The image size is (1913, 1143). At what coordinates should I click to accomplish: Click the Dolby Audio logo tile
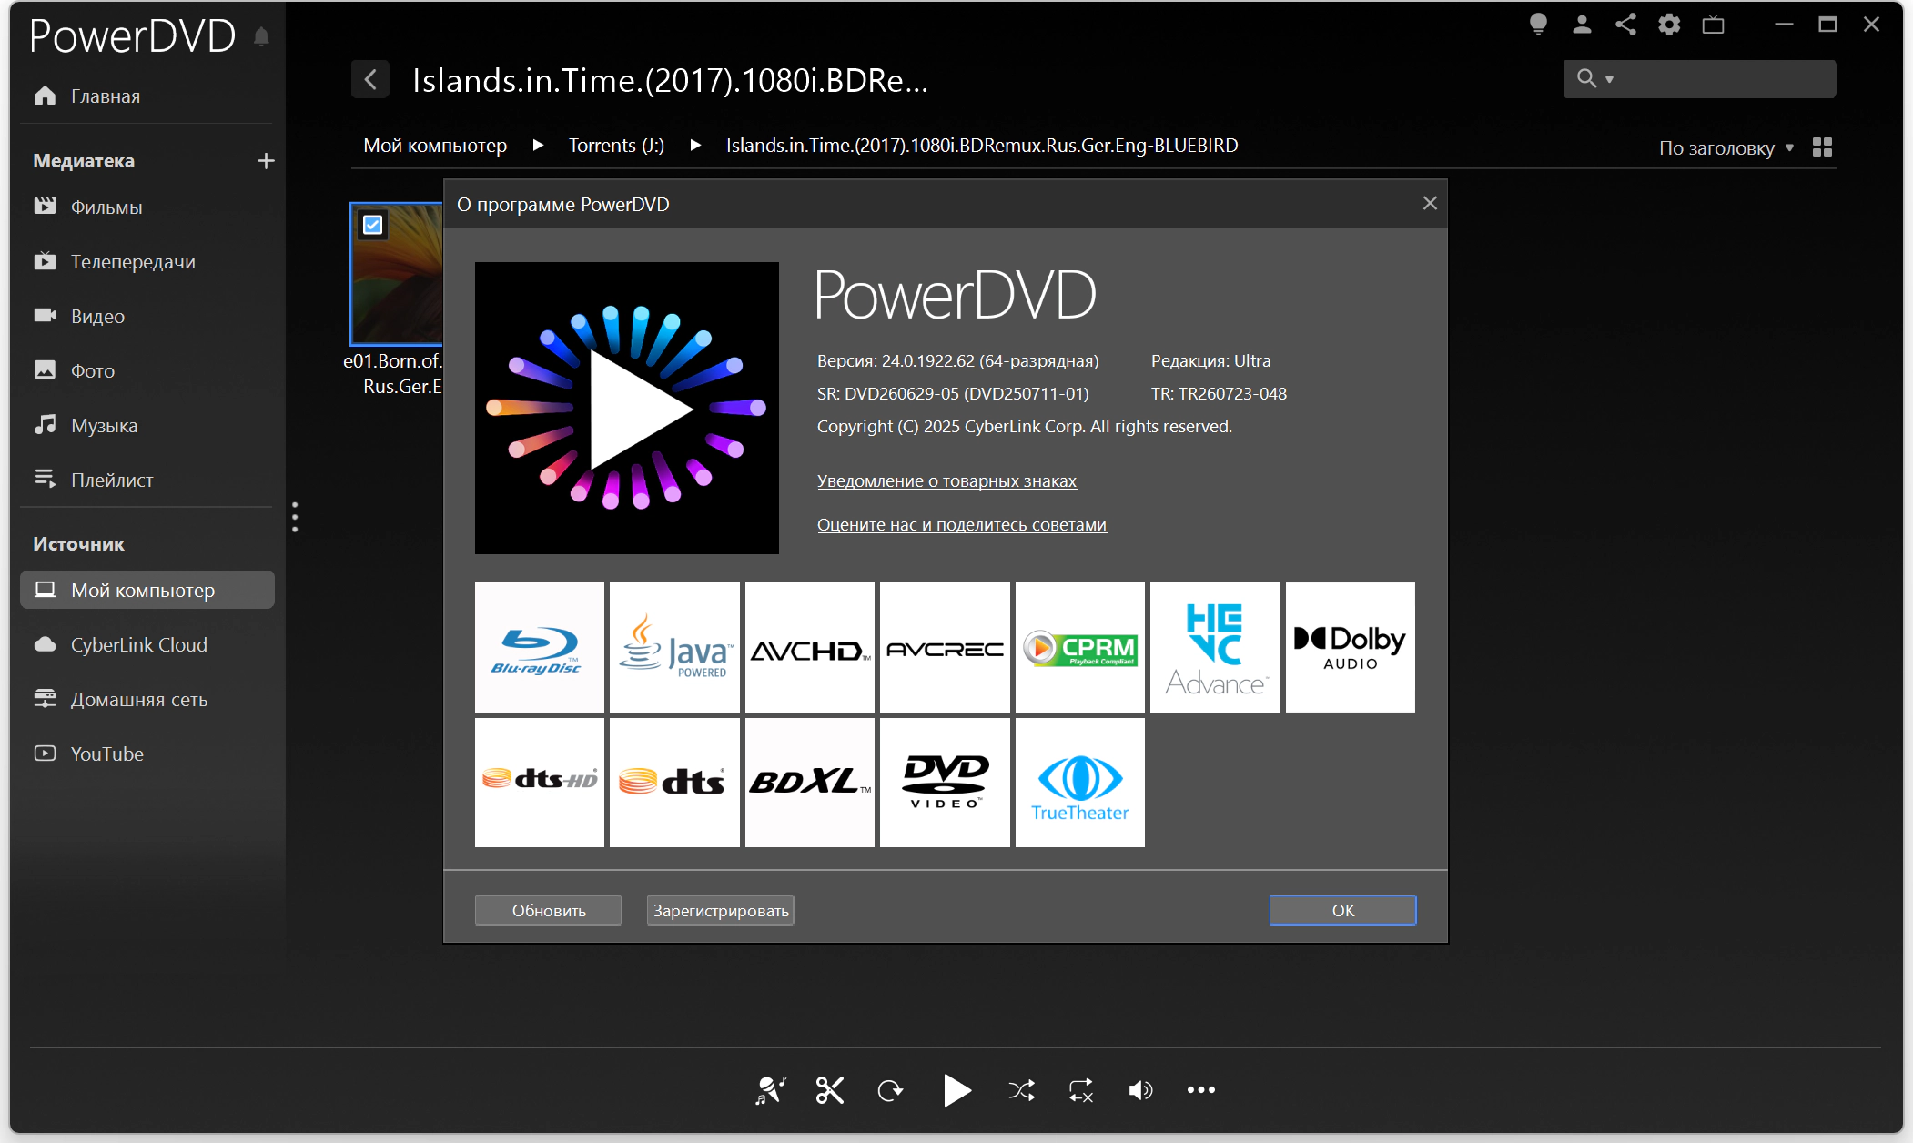1351,647
